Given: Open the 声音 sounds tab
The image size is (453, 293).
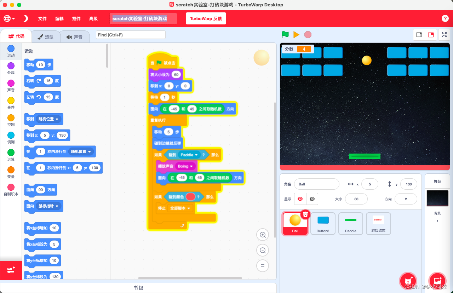Looking at the screenshot, I should pos(74,37).
